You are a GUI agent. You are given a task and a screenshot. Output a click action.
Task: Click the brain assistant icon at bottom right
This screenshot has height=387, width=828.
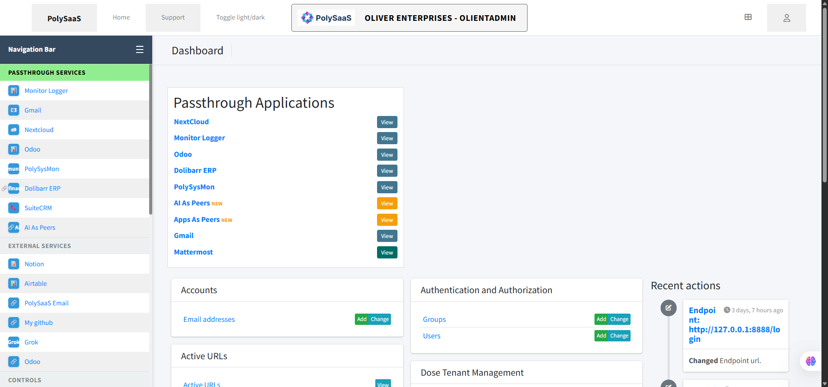point(811,361)
